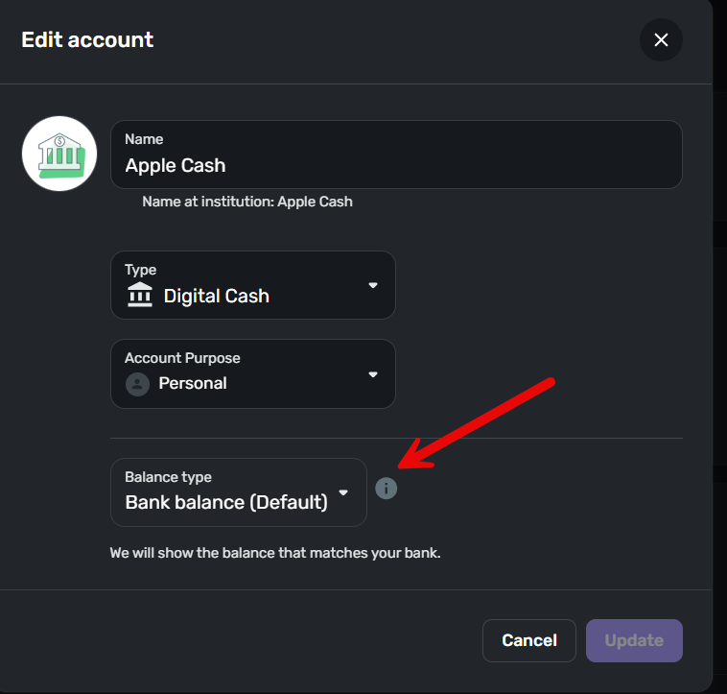The width and height of the screenshot is (727, 694).
Task: Click the Balance type field label
Action: pyautogui.click(x=168, y=477)
